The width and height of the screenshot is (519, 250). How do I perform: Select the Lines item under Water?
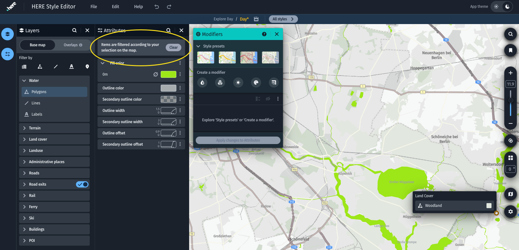[x=54, y=103]
